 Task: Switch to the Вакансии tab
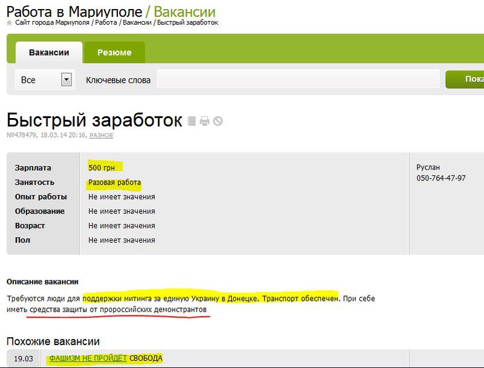coord(49,53)
